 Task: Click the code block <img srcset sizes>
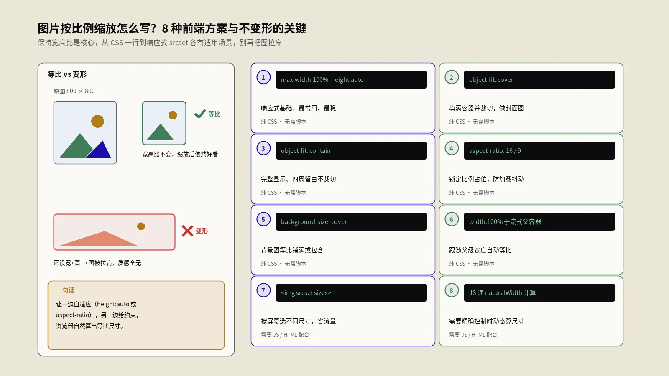coord(351,292)
